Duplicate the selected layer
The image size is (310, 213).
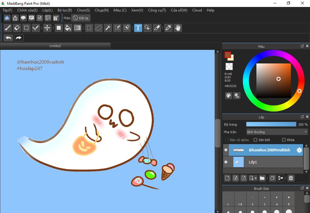coord(272,178)
